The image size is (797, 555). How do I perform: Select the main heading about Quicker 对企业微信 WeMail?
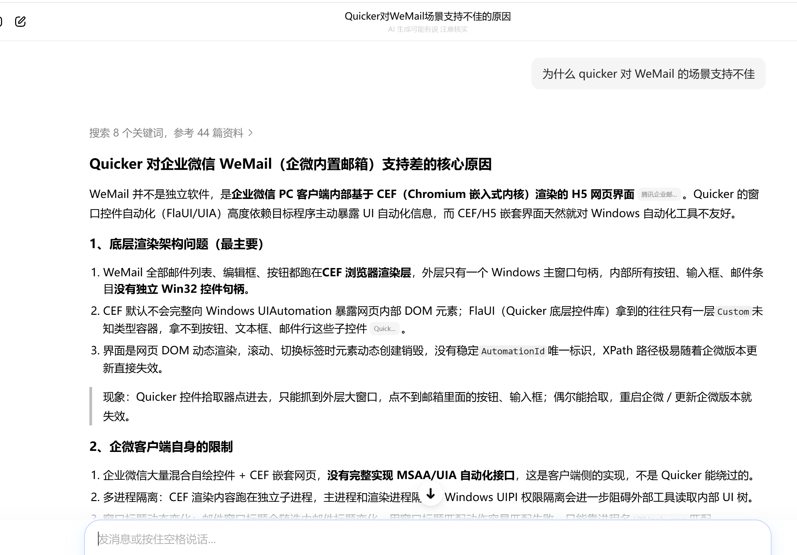click(290, 164)
